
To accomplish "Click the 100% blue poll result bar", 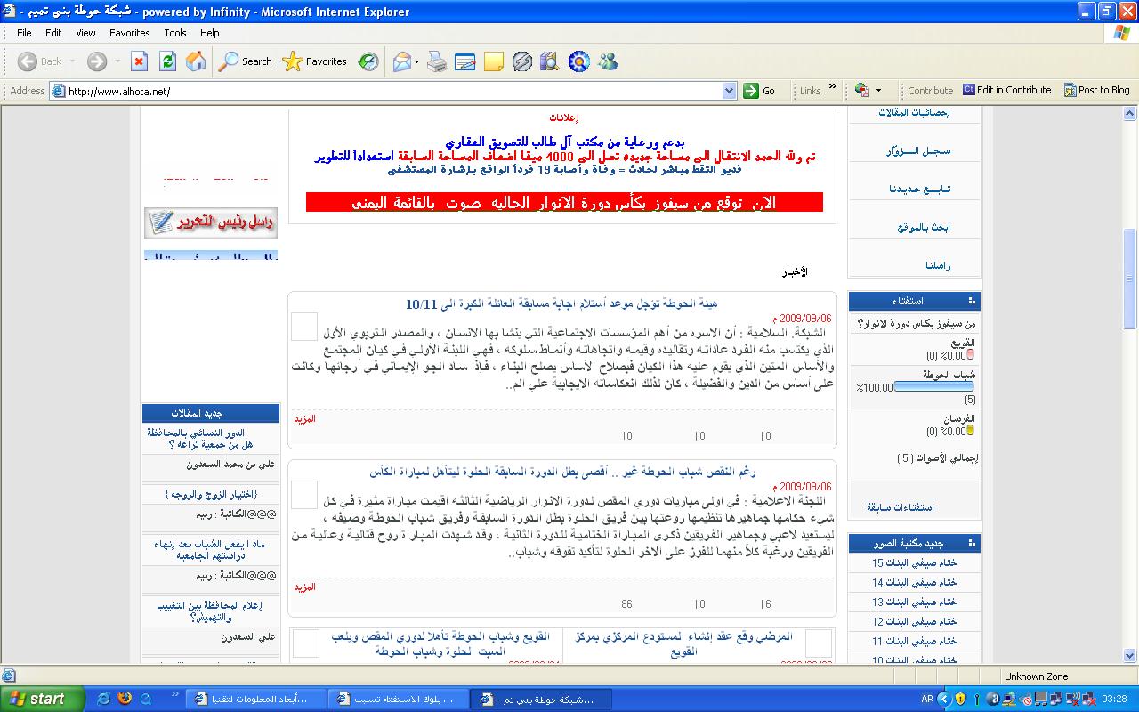I will tap(933, 387).
